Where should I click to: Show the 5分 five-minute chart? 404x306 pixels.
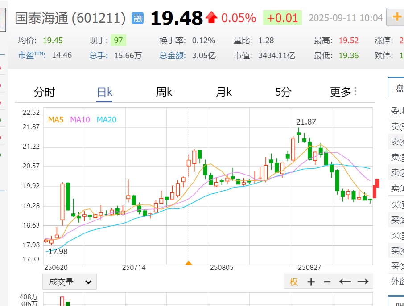click(x=284, y=92)
